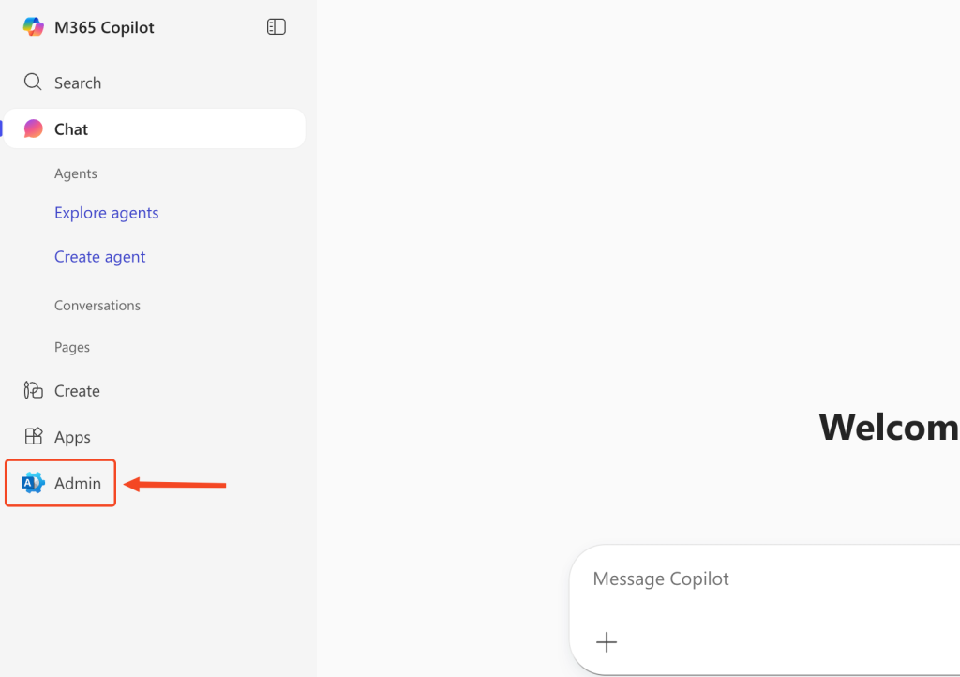Open the Explore agents link
This screenshot has height=677, width=960.
[106, 213]
